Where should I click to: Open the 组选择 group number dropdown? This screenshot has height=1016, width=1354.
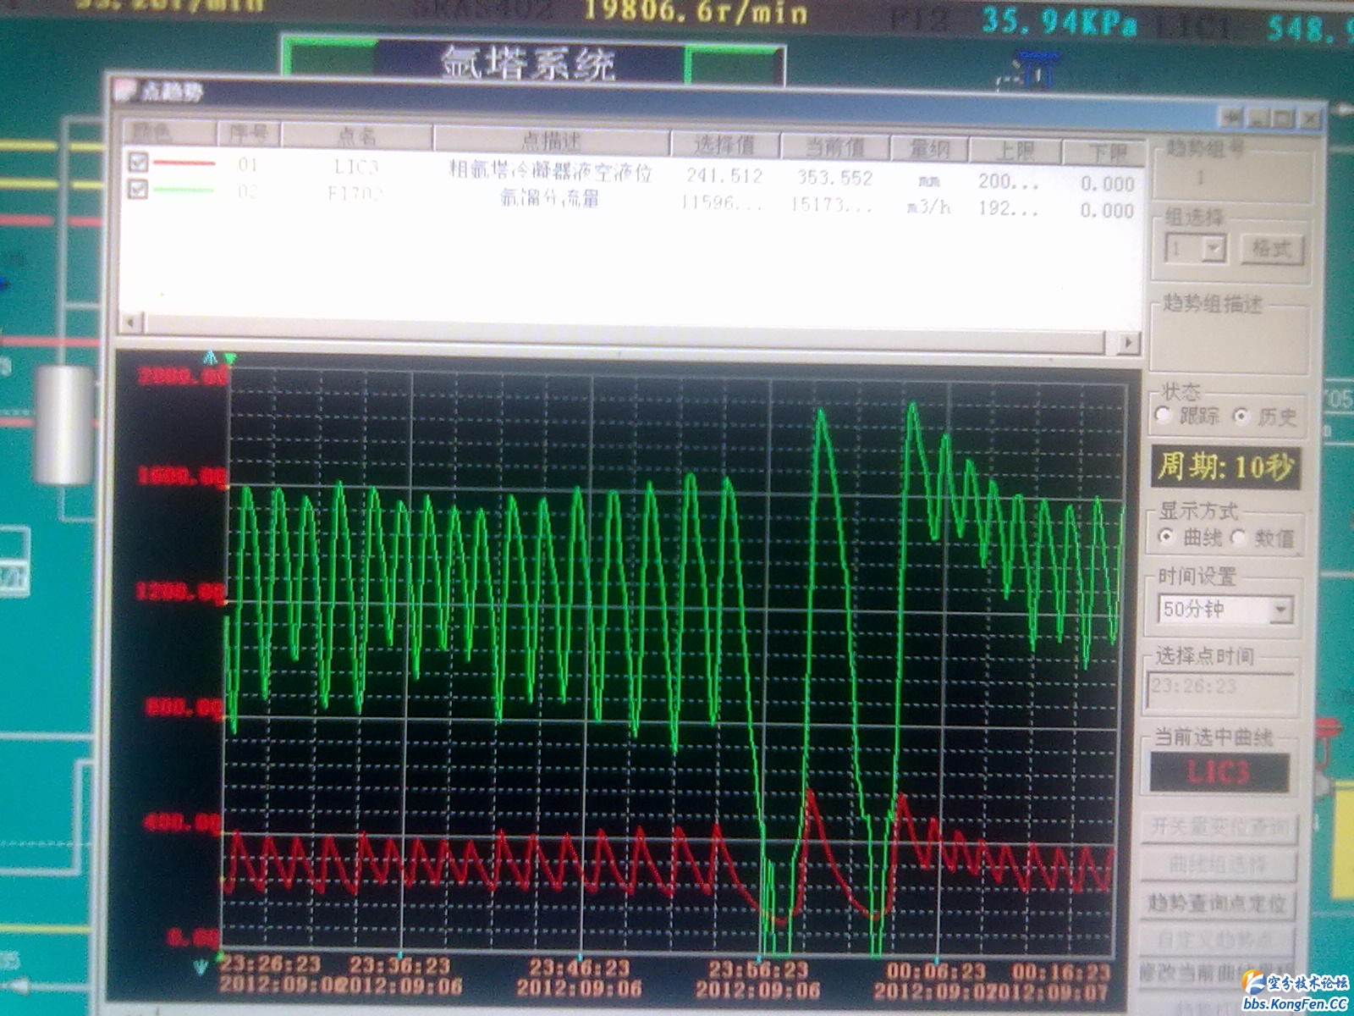pyautogui.click(x=1214, y=249)
